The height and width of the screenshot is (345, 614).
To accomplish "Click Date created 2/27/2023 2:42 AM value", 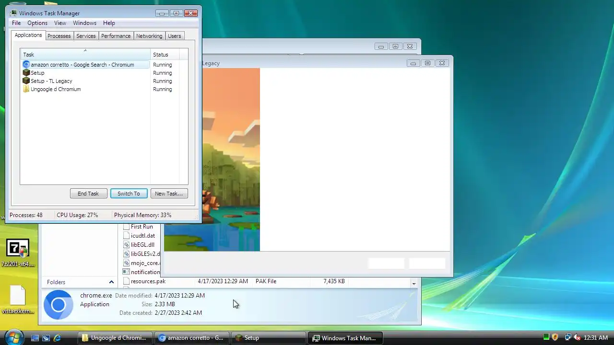I will (x=178, y=313).
